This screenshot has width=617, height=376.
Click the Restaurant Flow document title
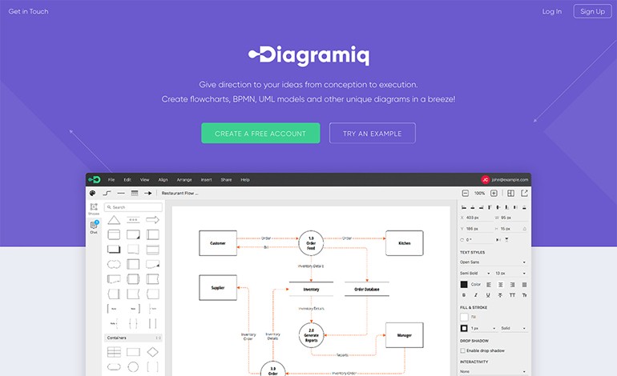(x=179, y=193)
